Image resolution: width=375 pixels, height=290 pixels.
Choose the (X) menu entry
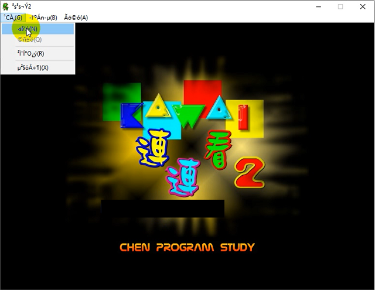point(37,67)
